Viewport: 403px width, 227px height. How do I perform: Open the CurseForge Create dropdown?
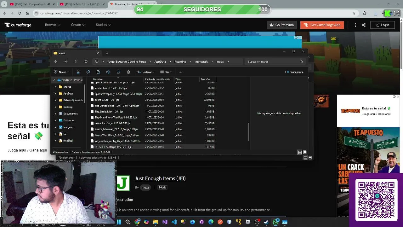78,25
